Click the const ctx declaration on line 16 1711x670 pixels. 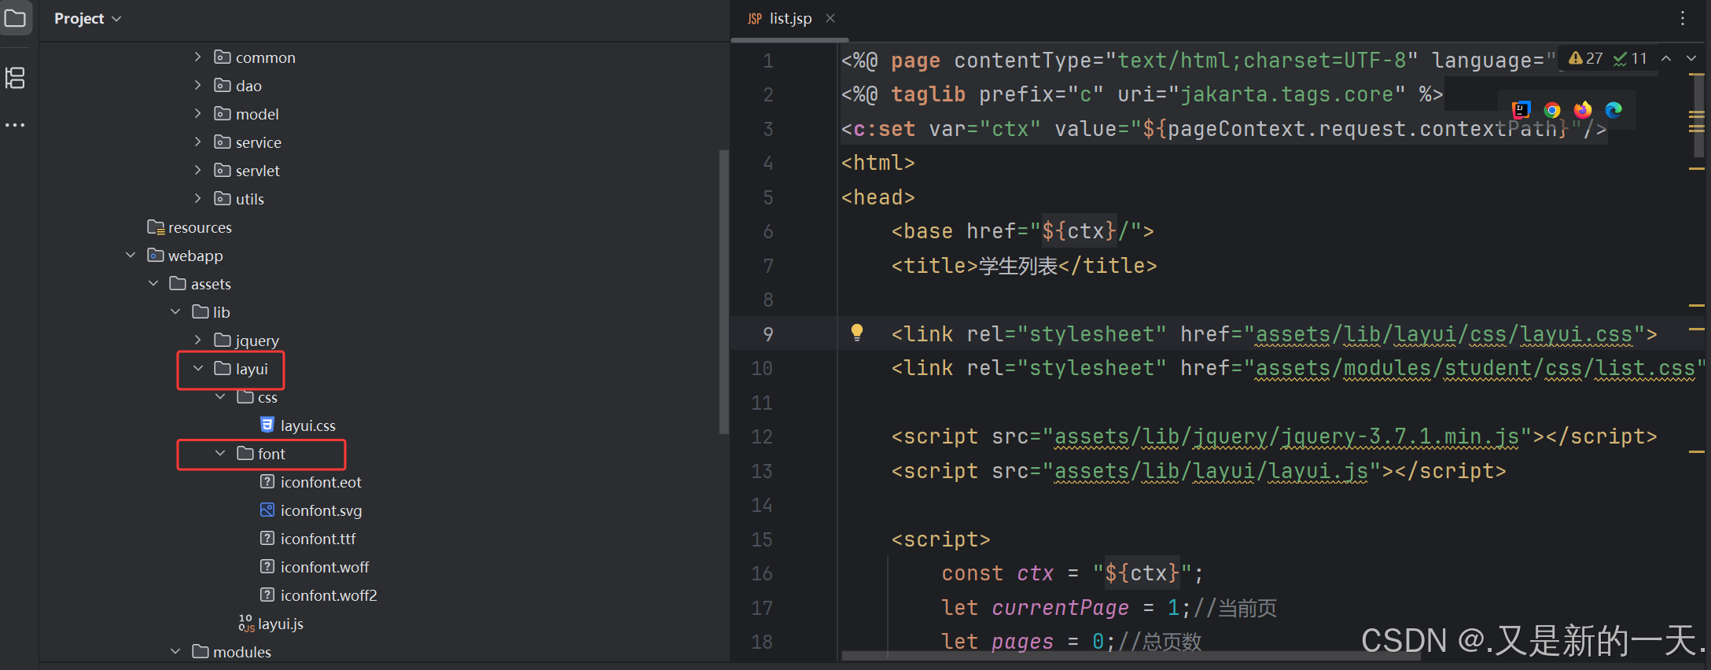pos(1073,573)
